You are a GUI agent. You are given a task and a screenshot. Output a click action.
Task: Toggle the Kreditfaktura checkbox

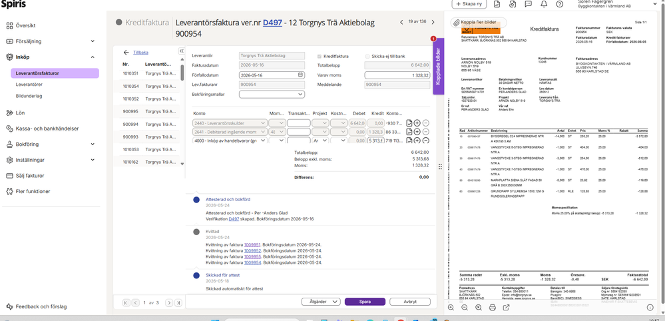click(320, 56)
